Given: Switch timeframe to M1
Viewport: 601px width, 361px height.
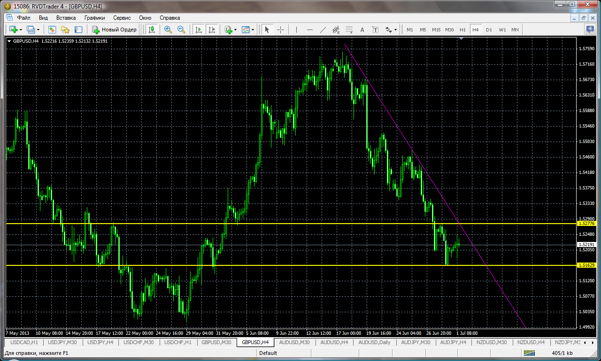Looking at the screenshot, I should point(410,30).
